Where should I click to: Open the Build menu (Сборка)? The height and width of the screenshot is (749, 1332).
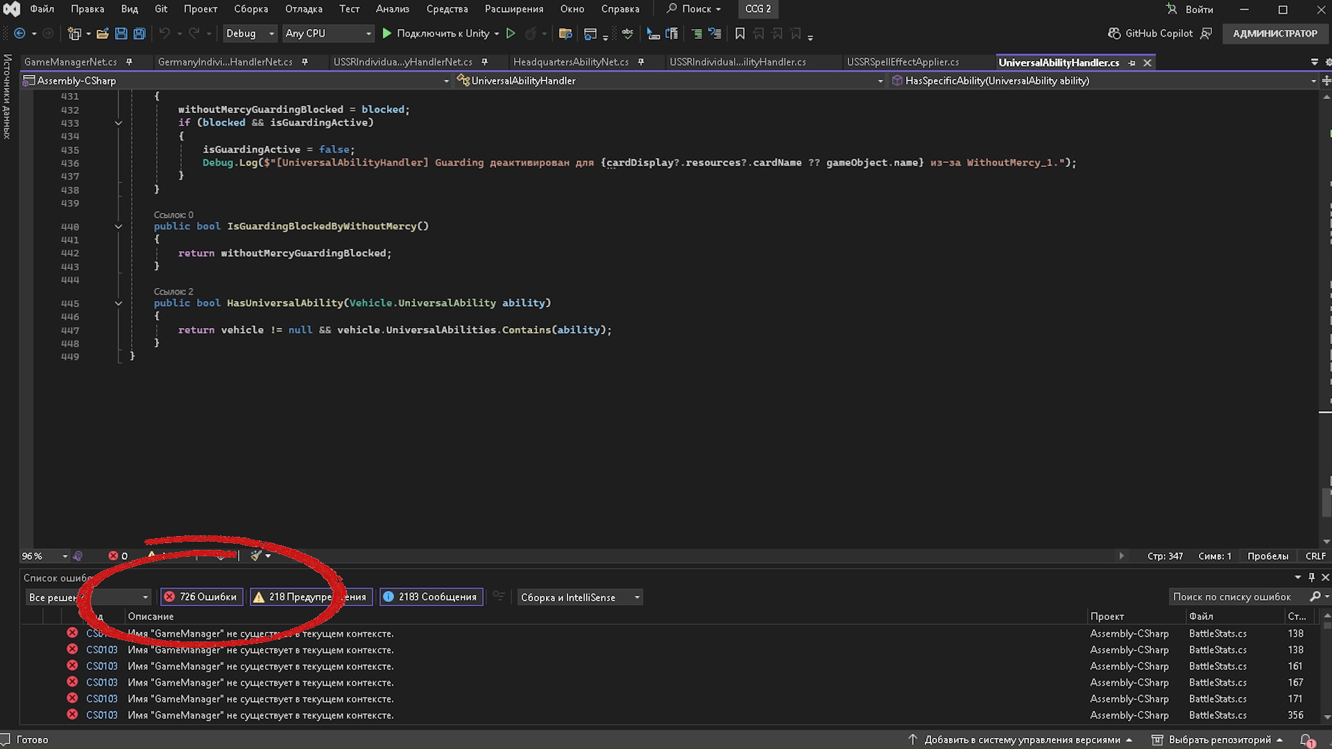point(250,9)
